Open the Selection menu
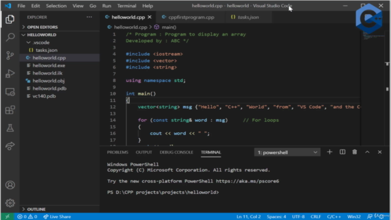The height and width of the screenshot is (220, 391). pos(56,5)
